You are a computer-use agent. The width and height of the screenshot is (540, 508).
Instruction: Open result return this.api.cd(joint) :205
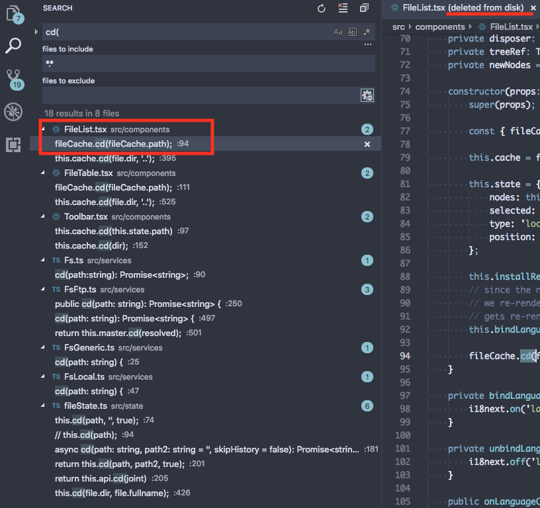[206, 478]
